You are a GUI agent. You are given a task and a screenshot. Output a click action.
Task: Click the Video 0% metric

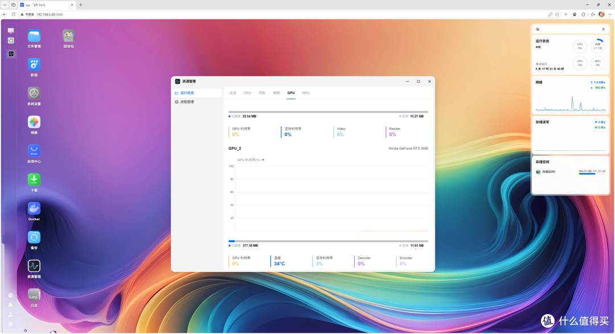point(341,131)
